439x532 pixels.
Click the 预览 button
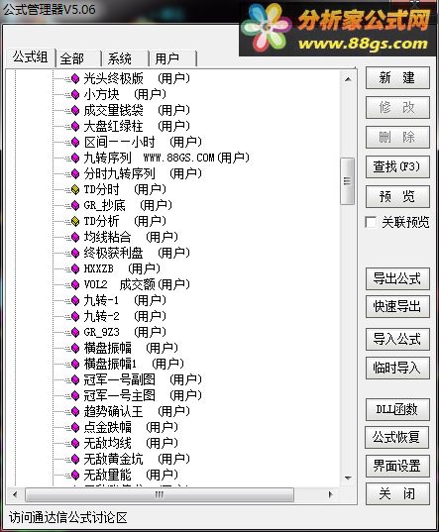[397, 197]
